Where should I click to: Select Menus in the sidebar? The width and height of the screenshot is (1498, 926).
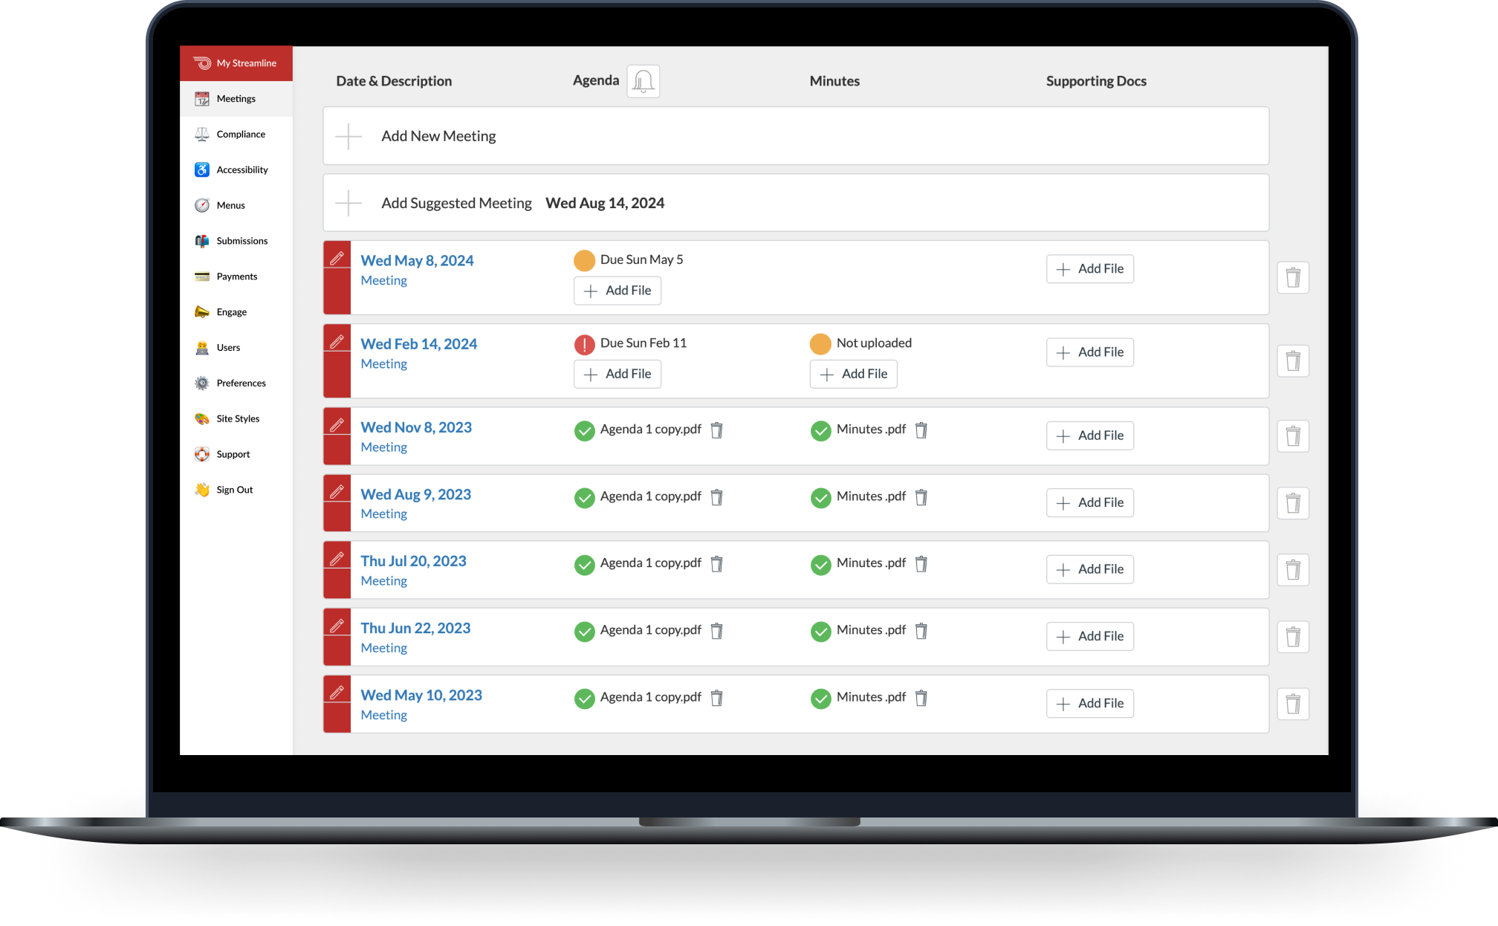pyautogui.click(x=236, y=206)
